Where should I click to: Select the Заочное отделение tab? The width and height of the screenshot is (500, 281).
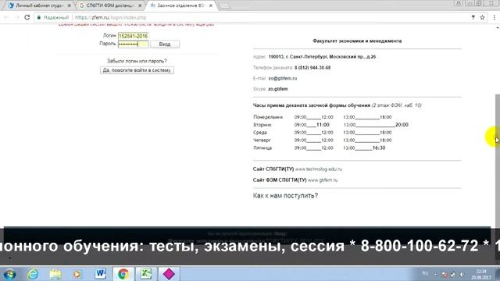click(x=180, y=5)
